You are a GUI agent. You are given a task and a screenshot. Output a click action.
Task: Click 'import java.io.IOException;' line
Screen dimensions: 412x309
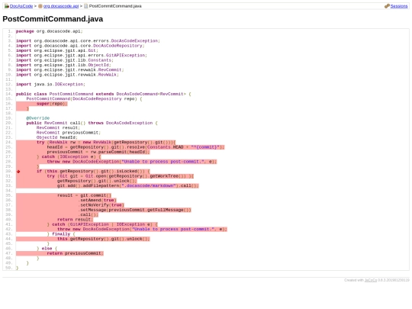pyautogui.click(x=50, y=85)
